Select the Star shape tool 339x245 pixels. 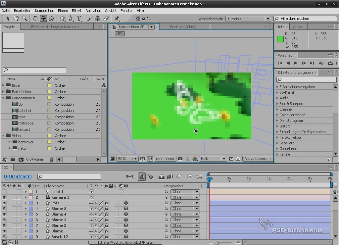(x=62, y=19)
